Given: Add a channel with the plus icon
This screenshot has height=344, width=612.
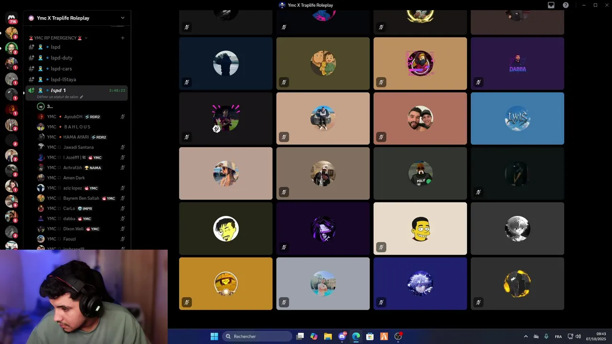Looking at the screenshot, I should pyautogui.click(x=123, y=38).
